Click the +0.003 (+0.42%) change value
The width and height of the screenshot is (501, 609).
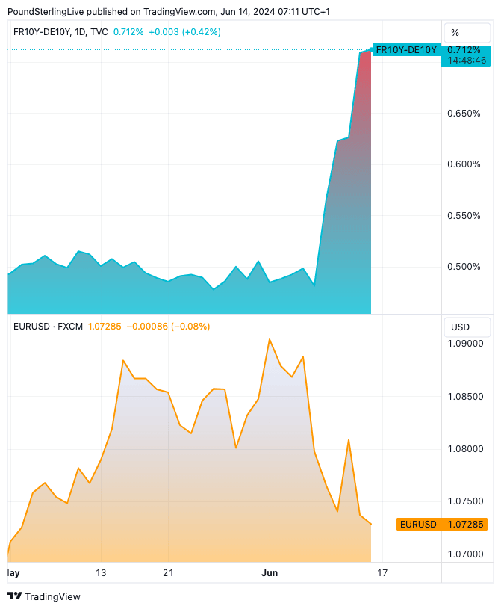tap(184, 32)
